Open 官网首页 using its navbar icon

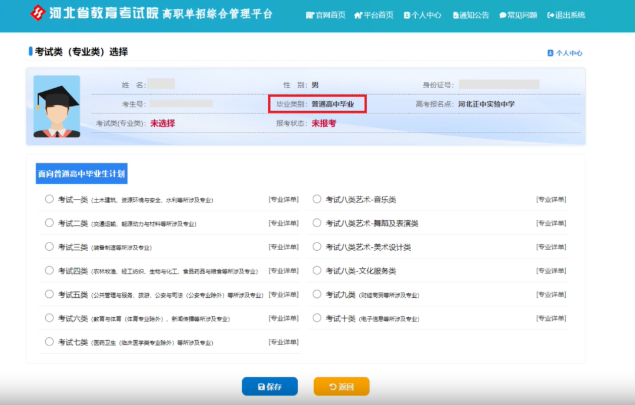click(310, 15)
